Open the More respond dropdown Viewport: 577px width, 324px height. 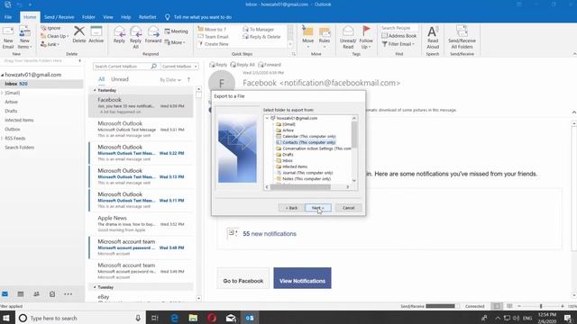(174, 42)
